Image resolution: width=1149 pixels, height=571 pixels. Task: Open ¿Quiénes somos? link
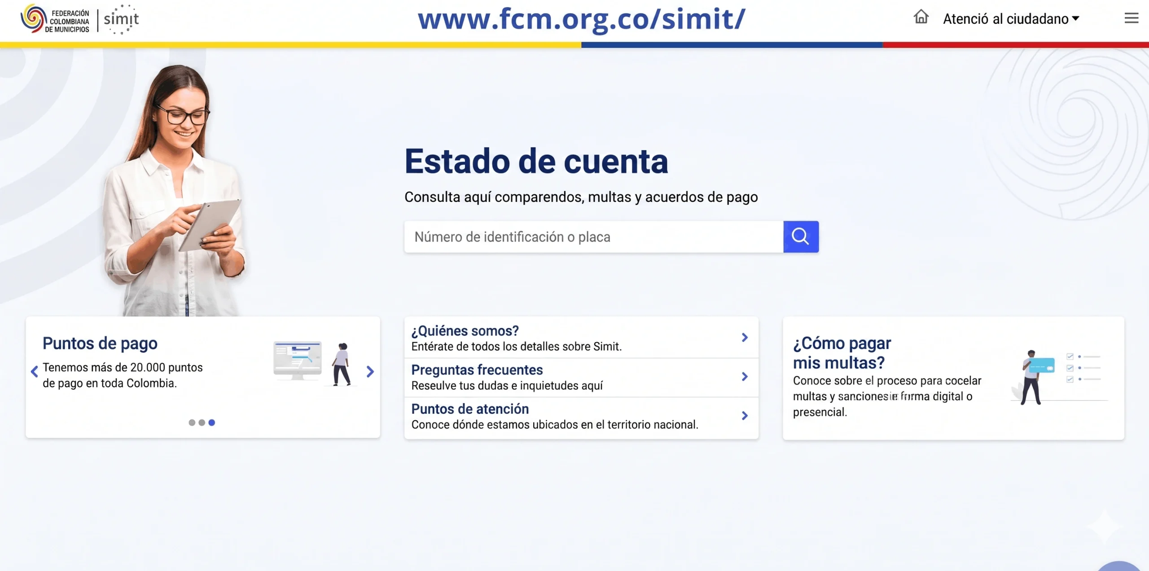tap(465, 331)
